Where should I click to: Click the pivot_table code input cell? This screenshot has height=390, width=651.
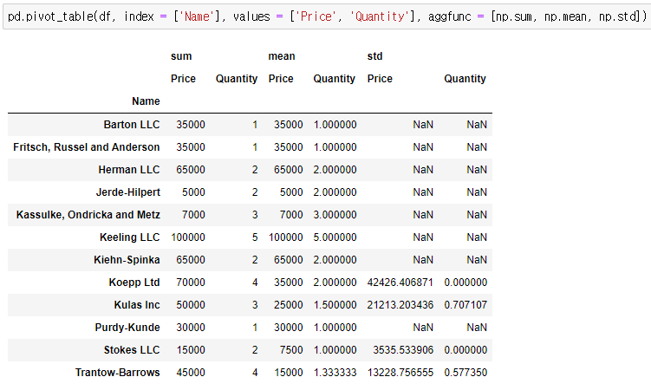coord(327,16)
